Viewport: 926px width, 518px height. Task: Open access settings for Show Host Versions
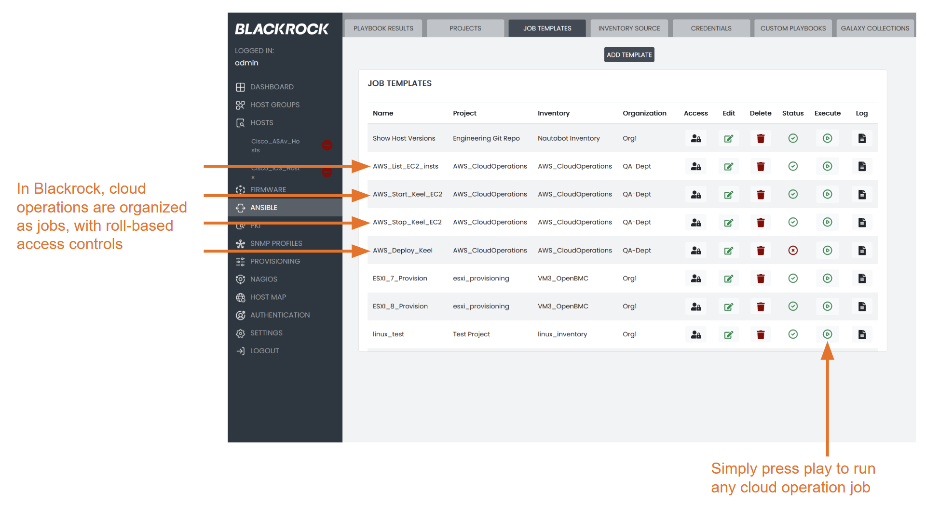pos(695,138)
